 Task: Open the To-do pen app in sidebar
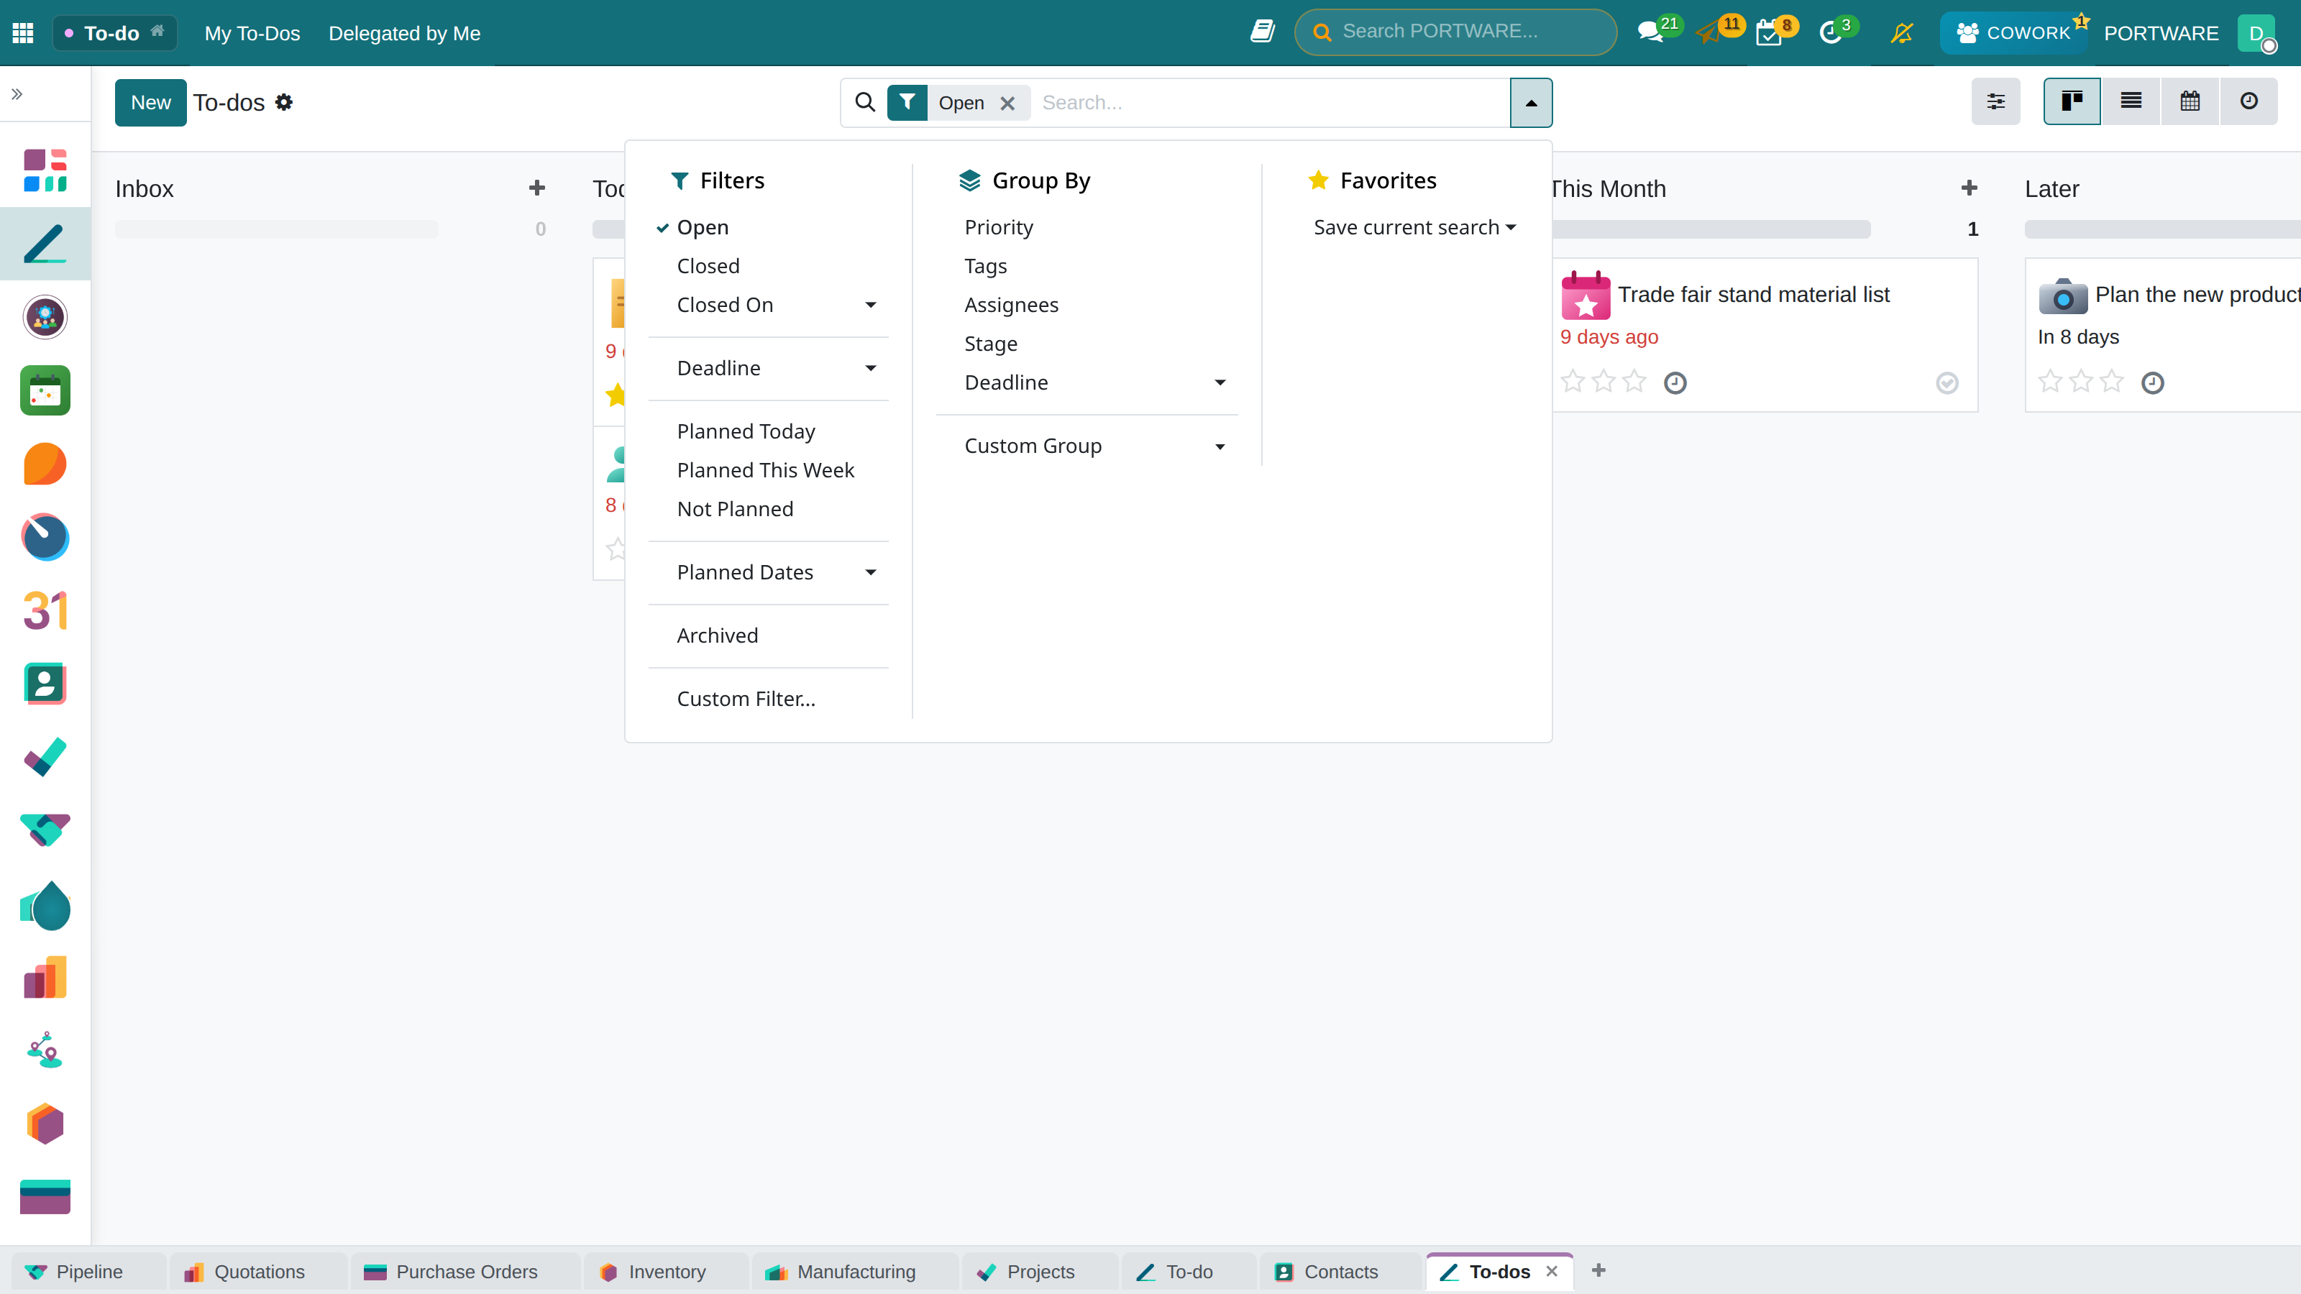(x=45, y=244)
